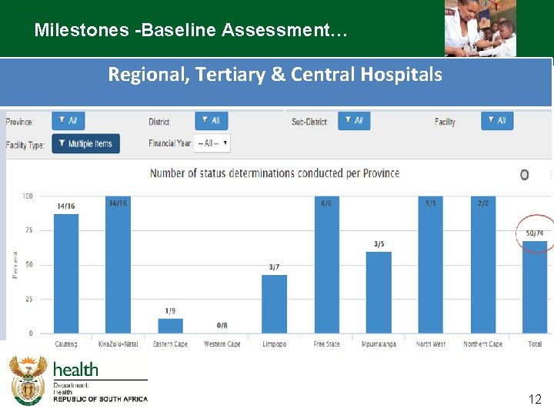Screen dimensions: 554x416
Task: Click the 50/74 total label
Action: point(535,233)
